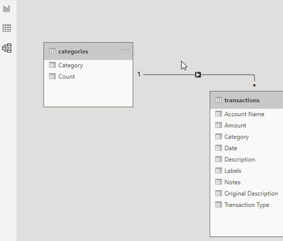283x241 pixels.
Task: Open the Data view grid icon
Action: [x=7, y=28]
